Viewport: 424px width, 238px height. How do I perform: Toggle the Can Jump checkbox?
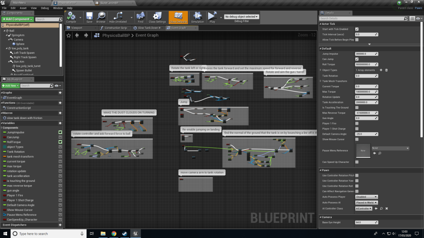click(357, 59)
